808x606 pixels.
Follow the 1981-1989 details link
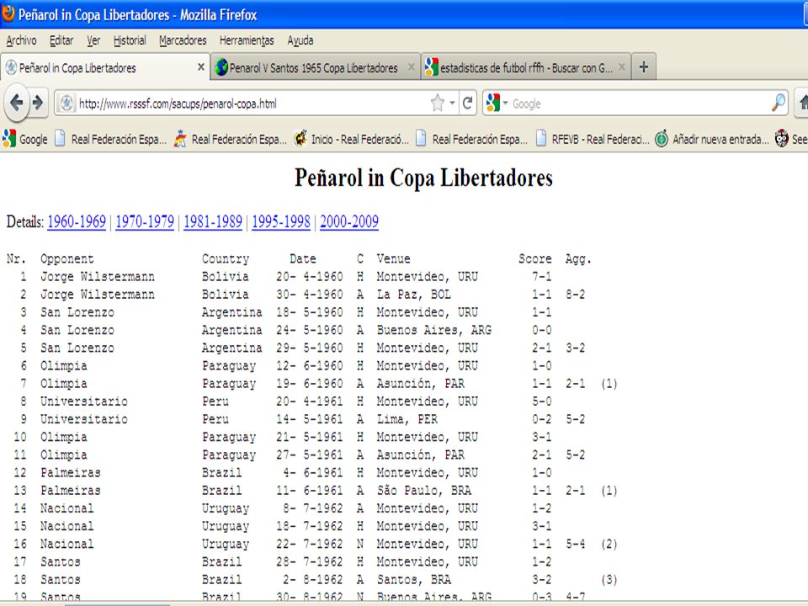pyautogui.click(x=213, y=221)
